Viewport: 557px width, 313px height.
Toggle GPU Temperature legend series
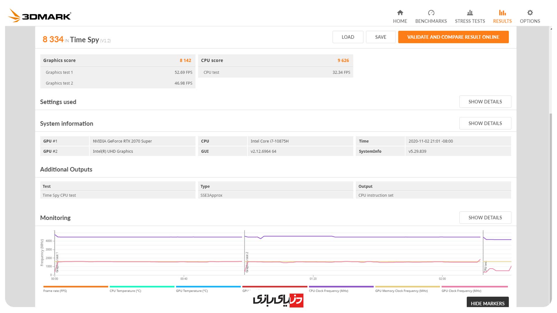coord(192,291)
